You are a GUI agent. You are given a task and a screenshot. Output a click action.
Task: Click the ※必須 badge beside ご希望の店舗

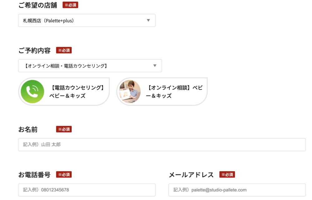tap(70, 5)
